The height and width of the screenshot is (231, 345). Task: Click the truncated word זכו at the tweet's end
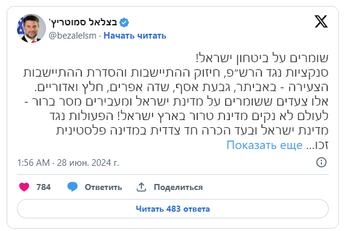point(322,145)
